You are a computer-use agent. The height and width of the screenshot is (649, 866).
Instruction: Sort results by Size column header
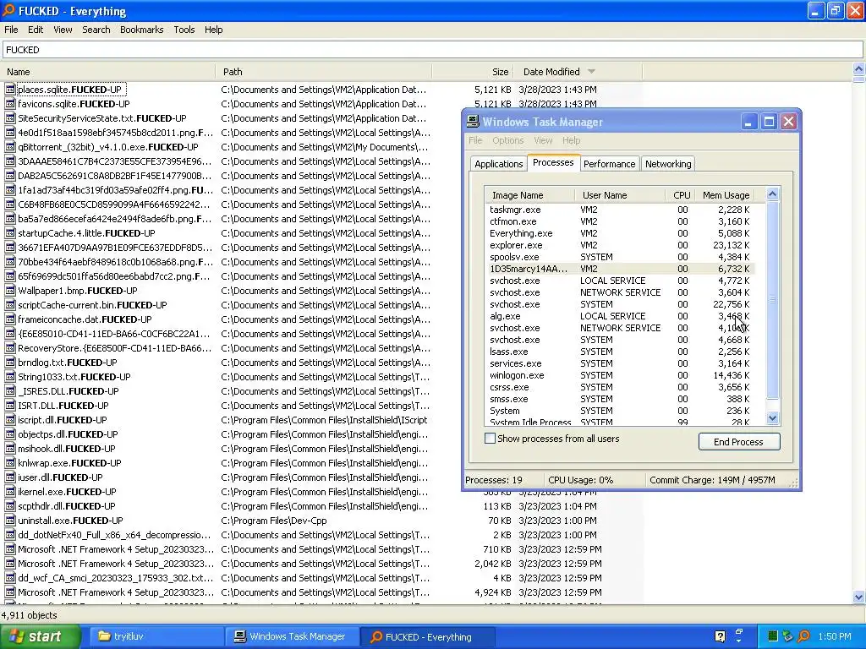(474, 72)
